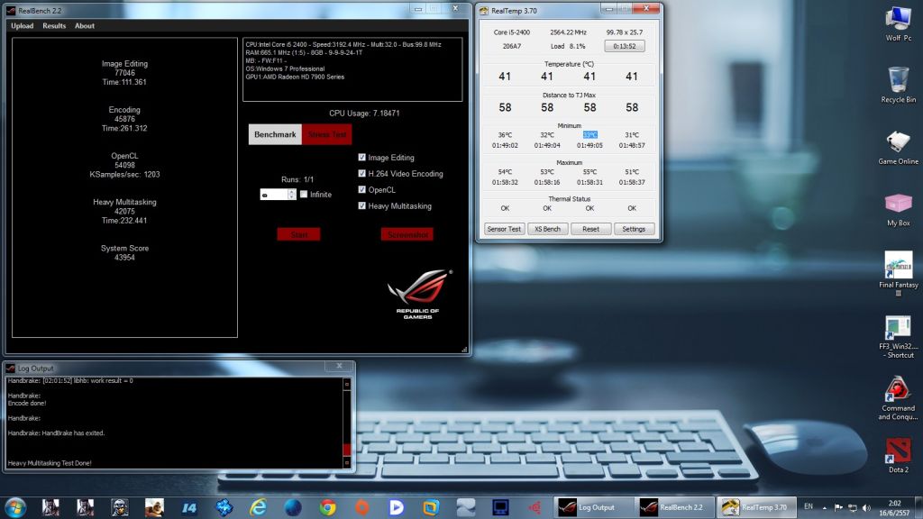Click the RealBench window resize grip
Viewport: 923px width, 519px height.
coord(464,350)
